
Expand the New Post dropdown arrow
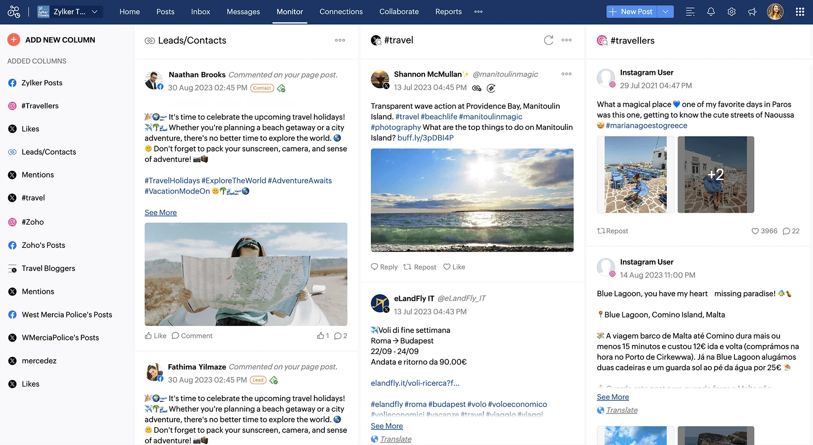point(665,11)
